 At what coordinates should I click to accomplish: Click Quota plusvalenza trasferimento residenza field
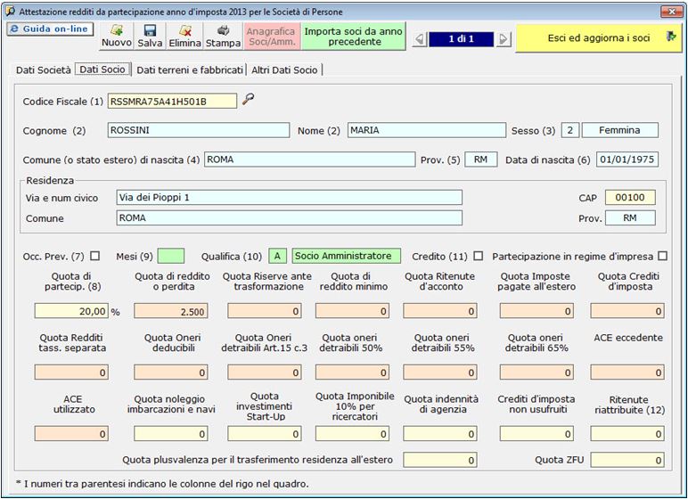[440, 460]
